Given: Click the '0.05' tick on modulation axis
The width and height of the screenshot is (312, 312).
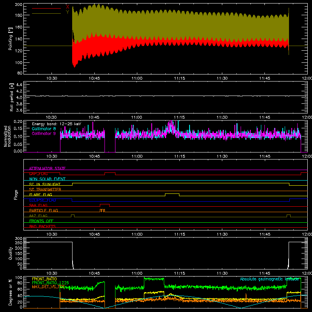Looking at the screenshot, I should click(18, 144).
